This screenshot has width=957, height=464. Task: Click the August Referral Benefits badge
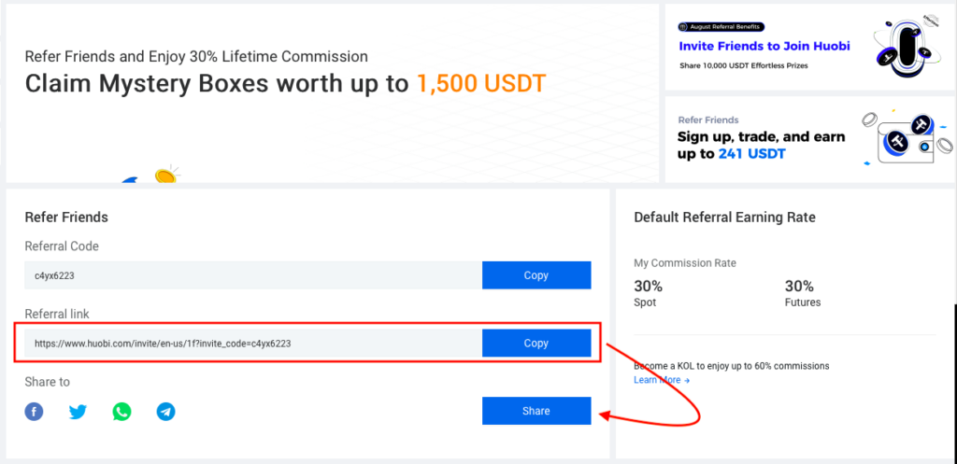pyautogui.click(x=721, y=27)
